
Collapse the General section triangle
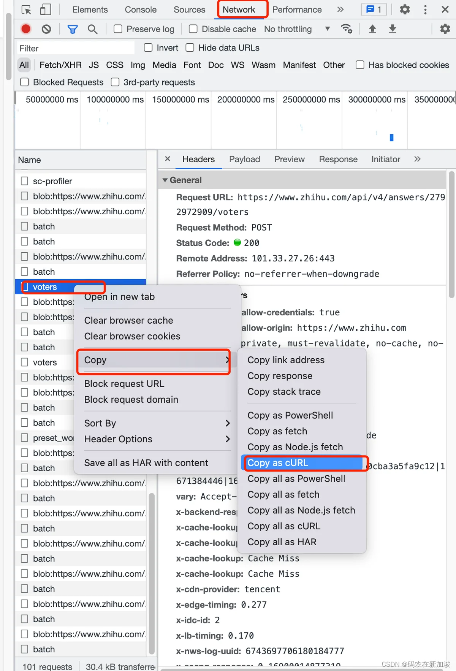pos(165,180)
